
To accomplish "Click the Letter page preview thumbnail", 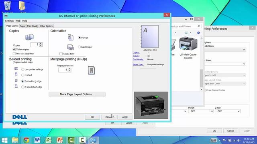I will tap(150, 36).
